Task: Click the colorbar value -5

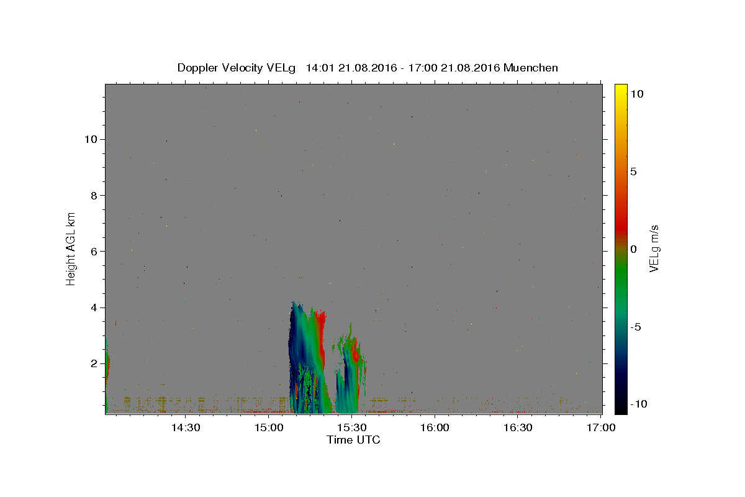Action: 635,327
